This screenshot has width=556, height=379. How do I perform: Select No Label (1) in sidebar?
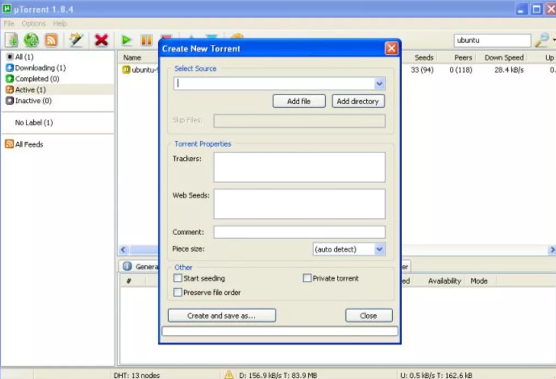pyautogui.click(x=34, y=123)
